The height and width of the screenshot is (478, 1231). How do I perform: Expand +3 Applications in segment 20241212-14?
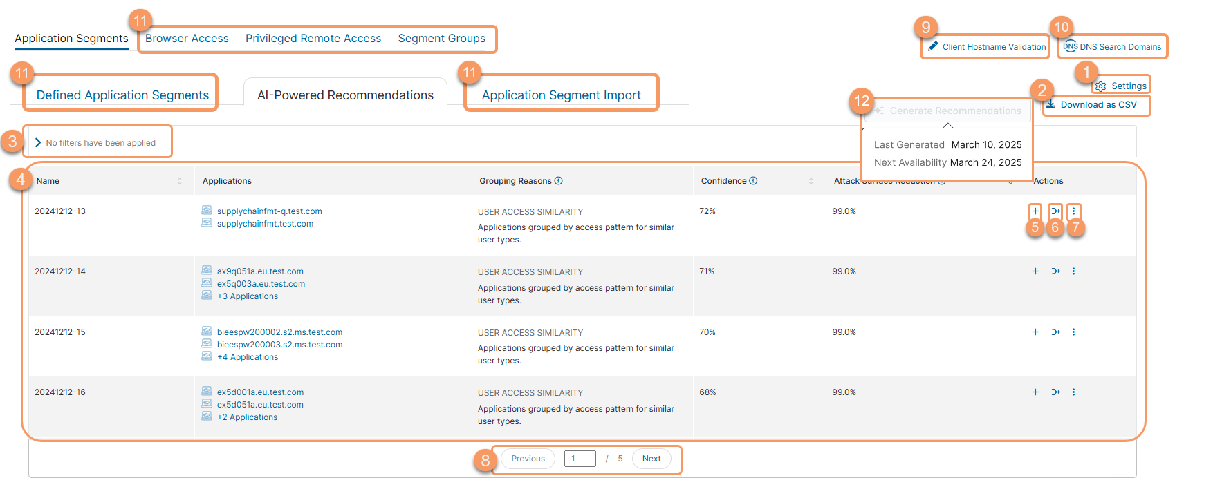click(247, 296)
